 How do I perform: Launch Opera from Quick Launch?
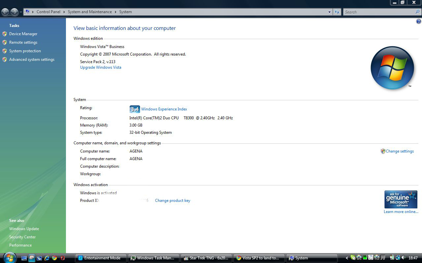click(x=62, y=258)
